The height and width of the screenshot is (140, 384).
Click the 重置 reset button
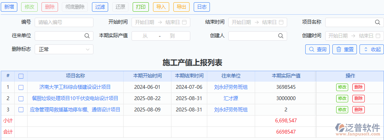tap(344, 49)
